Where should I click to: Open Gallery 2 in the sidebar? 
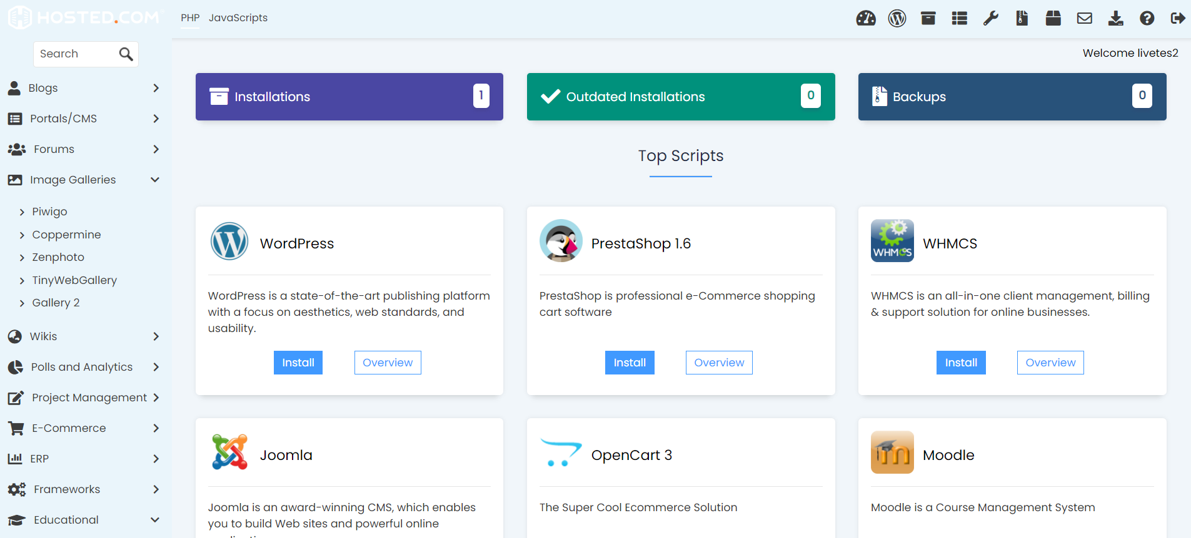(x=56, y=303)
